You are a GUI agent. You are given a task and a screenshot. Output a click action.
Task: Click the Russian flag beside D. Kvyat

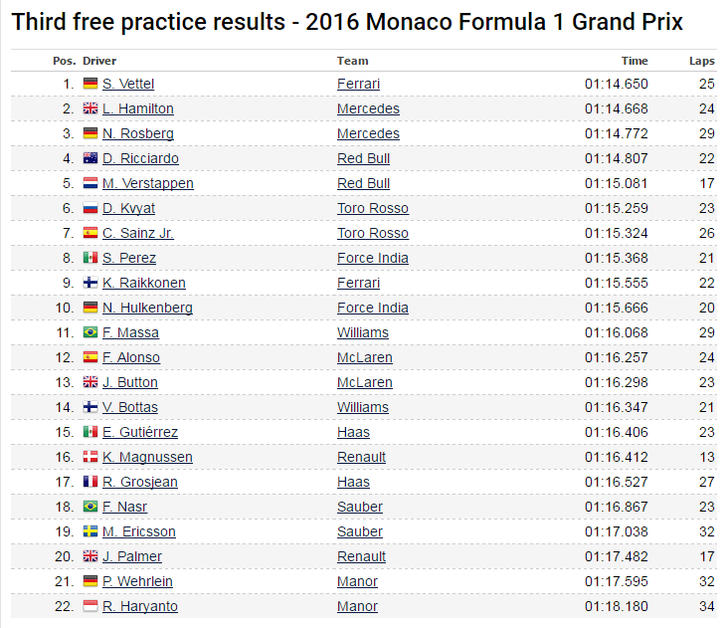90,208
